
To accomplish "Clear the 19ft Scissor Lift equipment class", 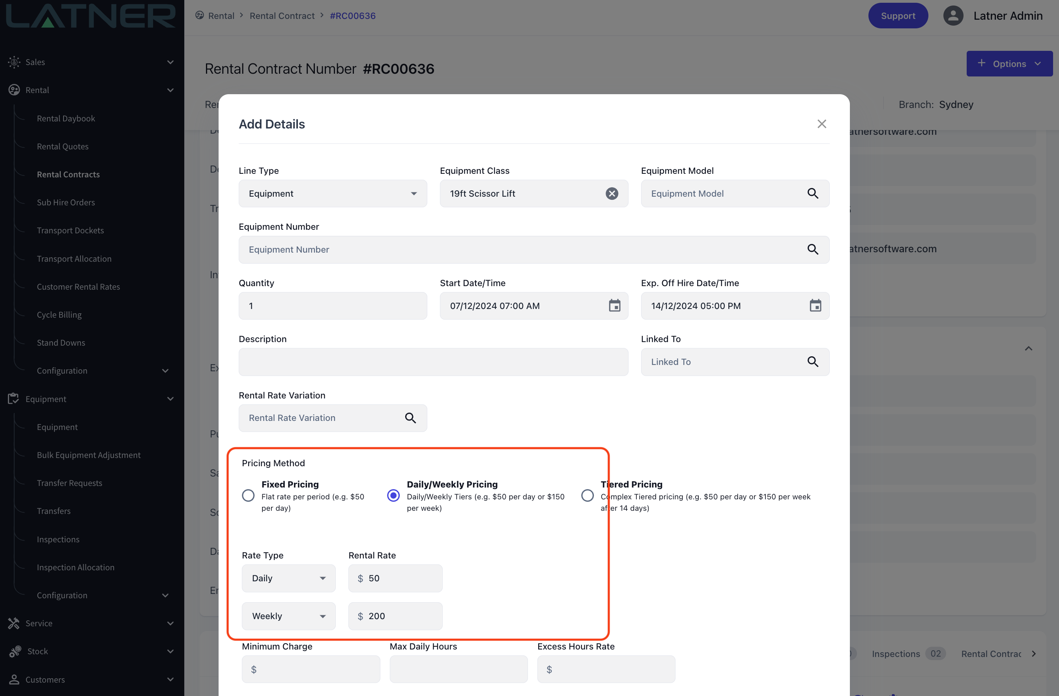I will point(612,194).
